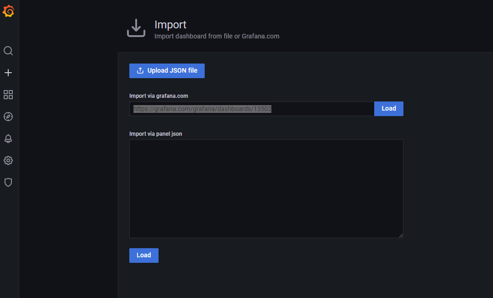
Task: Focus the Import via grafana.com URL field
Action: [251, 109]
